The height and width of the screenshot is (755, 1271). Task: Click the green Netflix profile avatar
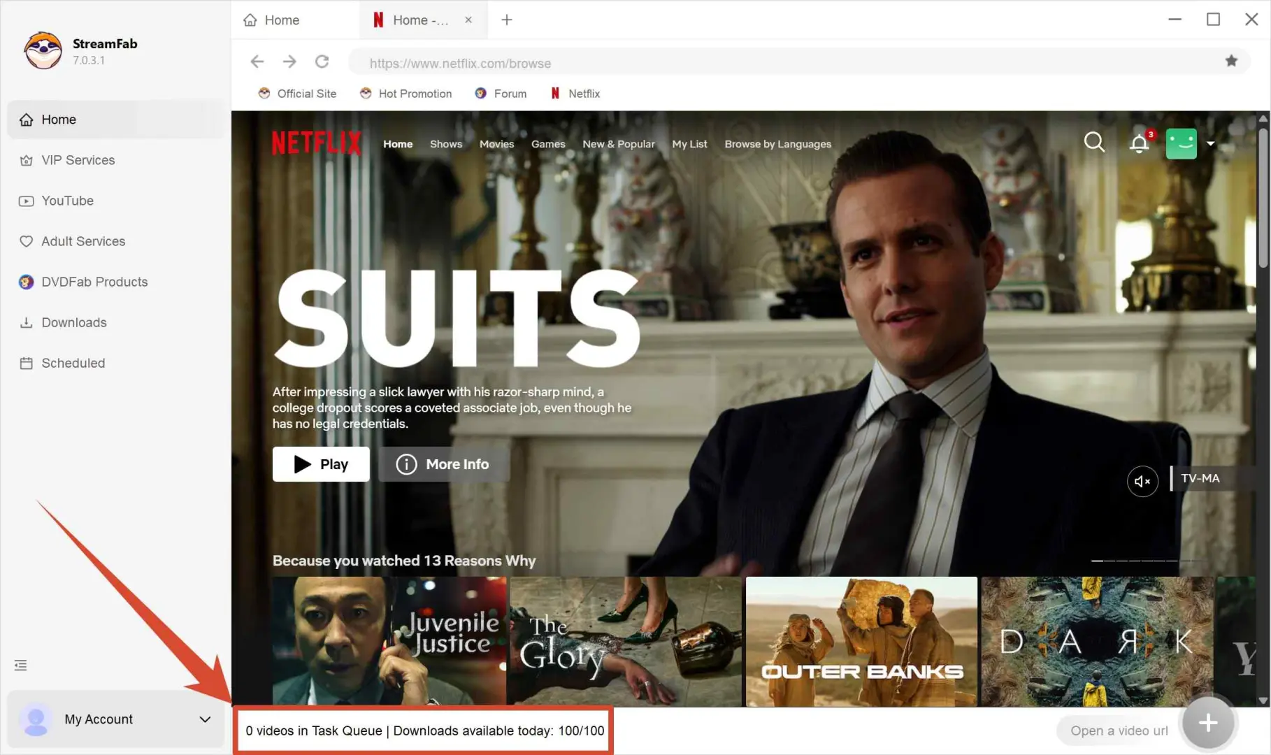1182,143
